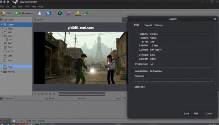The image size is (219, 125).
Task: Click the Clip Ceter panel icon
Action: [1, 20]
